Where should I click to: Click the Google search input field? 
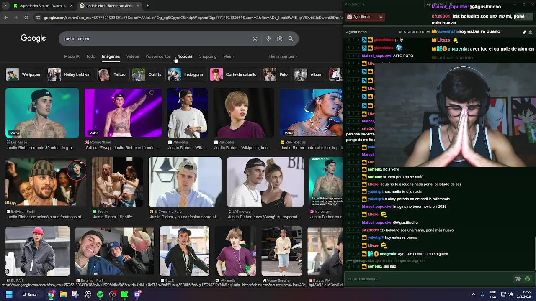(155, 38)
